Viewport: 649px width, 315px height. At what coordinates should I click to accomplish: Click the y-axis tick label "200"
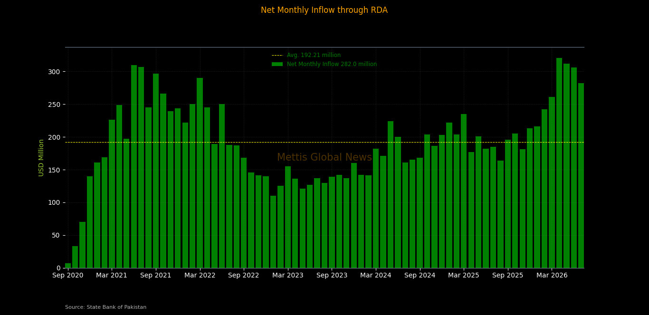(x=54, y=137)
